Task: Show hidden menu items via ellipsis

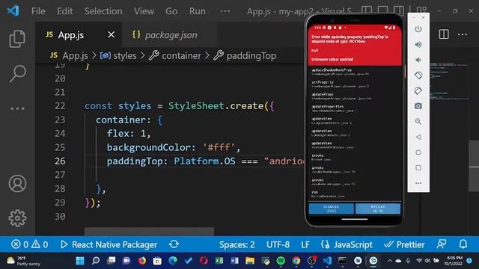Action: (x=225, y=11)
